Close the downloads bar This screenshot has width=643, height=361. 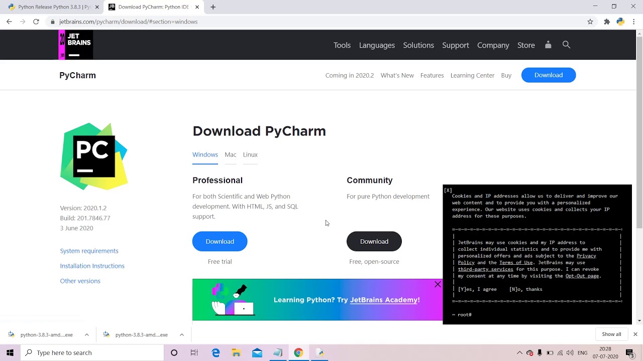pos(635,334)
